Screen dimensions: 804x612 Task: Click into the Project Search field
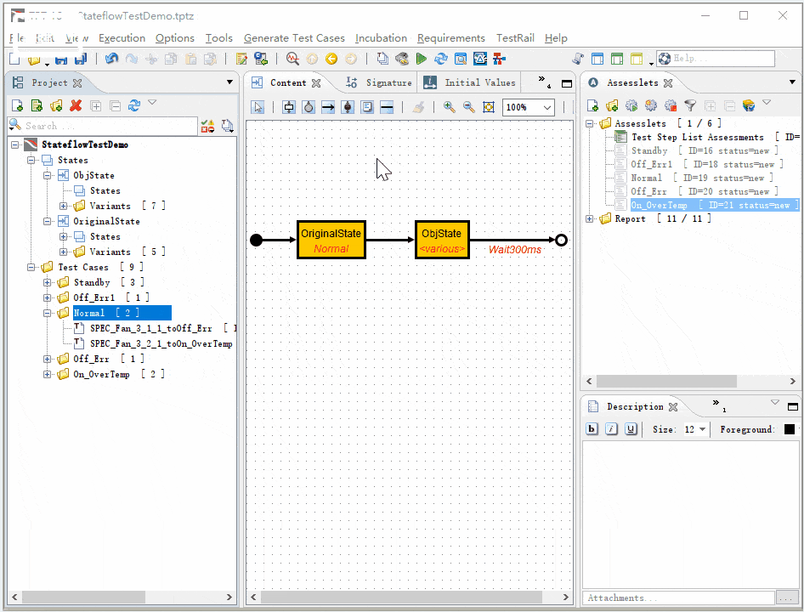(x=103, y=126)
